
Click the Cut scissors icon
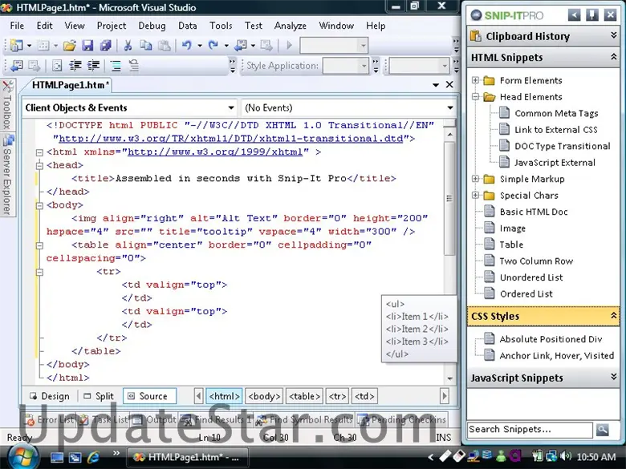[x=129, y=46]
